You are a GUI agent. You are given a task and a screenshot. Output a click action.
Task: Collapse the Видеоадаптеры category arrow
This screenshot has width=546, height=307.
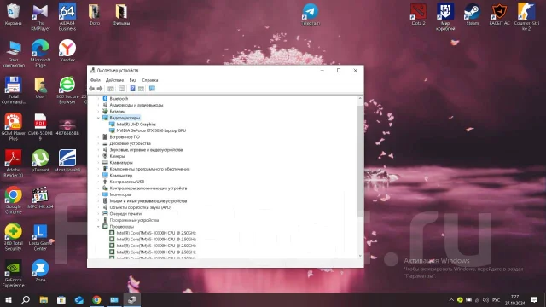(x=98, y=118)
